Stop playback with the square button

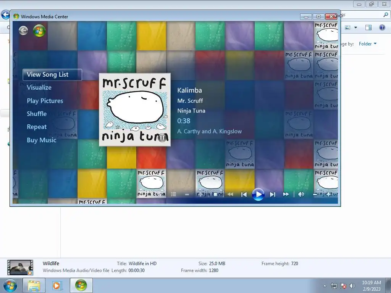[x=215, y=194]
